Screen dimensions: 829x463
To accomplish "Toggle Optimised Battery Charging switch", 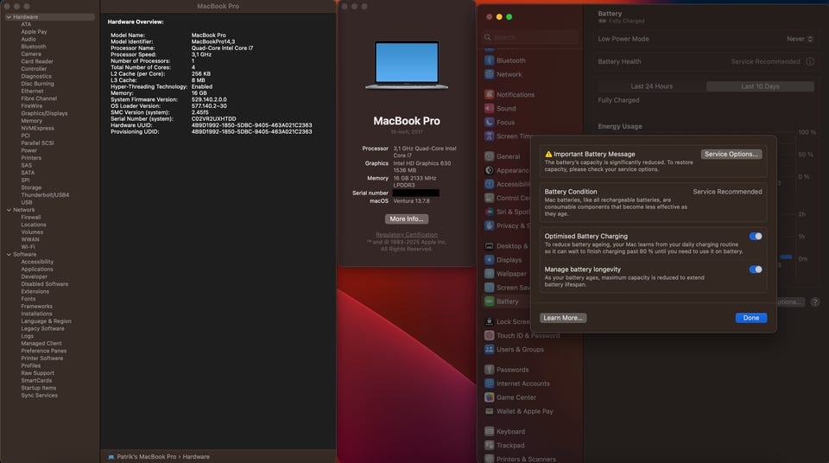I will tap(756, 236).
